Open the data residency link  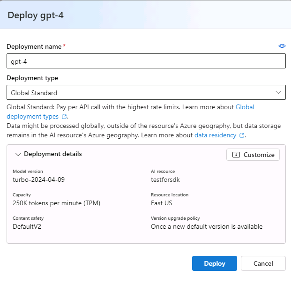[215, 135]
